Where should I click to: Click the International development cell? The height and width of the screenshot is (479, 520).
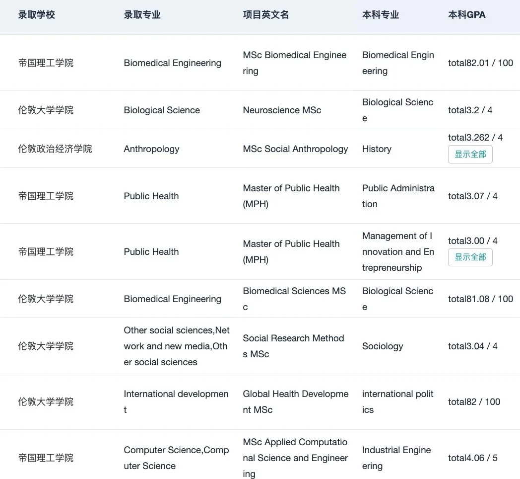click(x=176, y=402)
